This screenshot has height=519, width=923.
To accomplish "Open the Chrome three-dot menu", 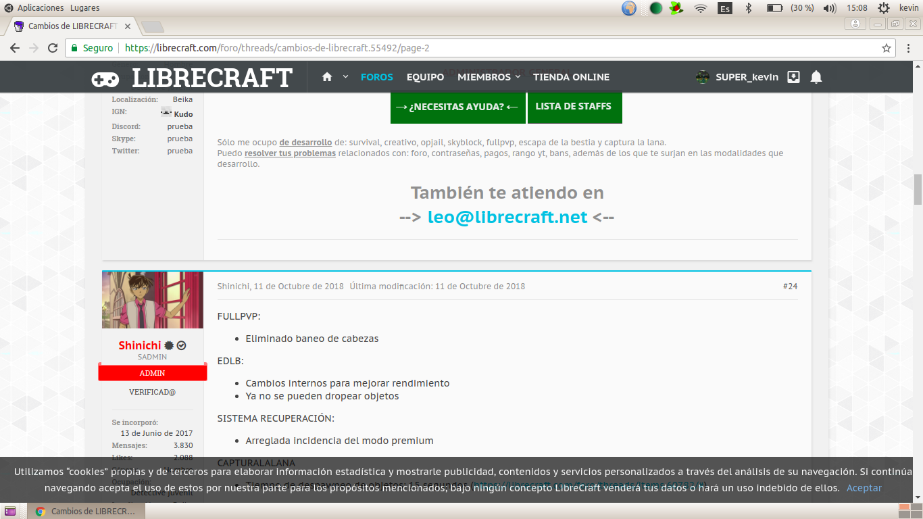I will (907, 48).
